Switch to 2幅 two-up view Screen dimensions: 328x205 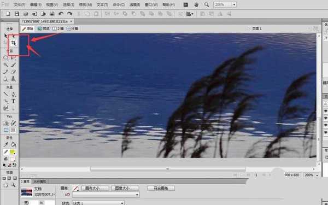coord(58,28)
